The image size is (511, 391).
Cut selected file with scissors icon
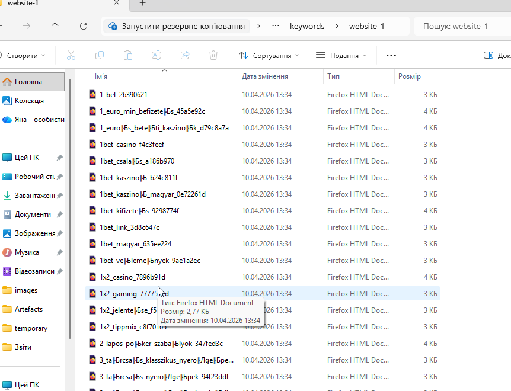(71, 55)
